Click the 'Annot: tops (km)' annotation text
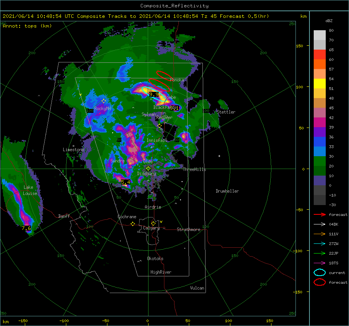The image size is (349, 326). pyautogui.click(x=27, y=26)
